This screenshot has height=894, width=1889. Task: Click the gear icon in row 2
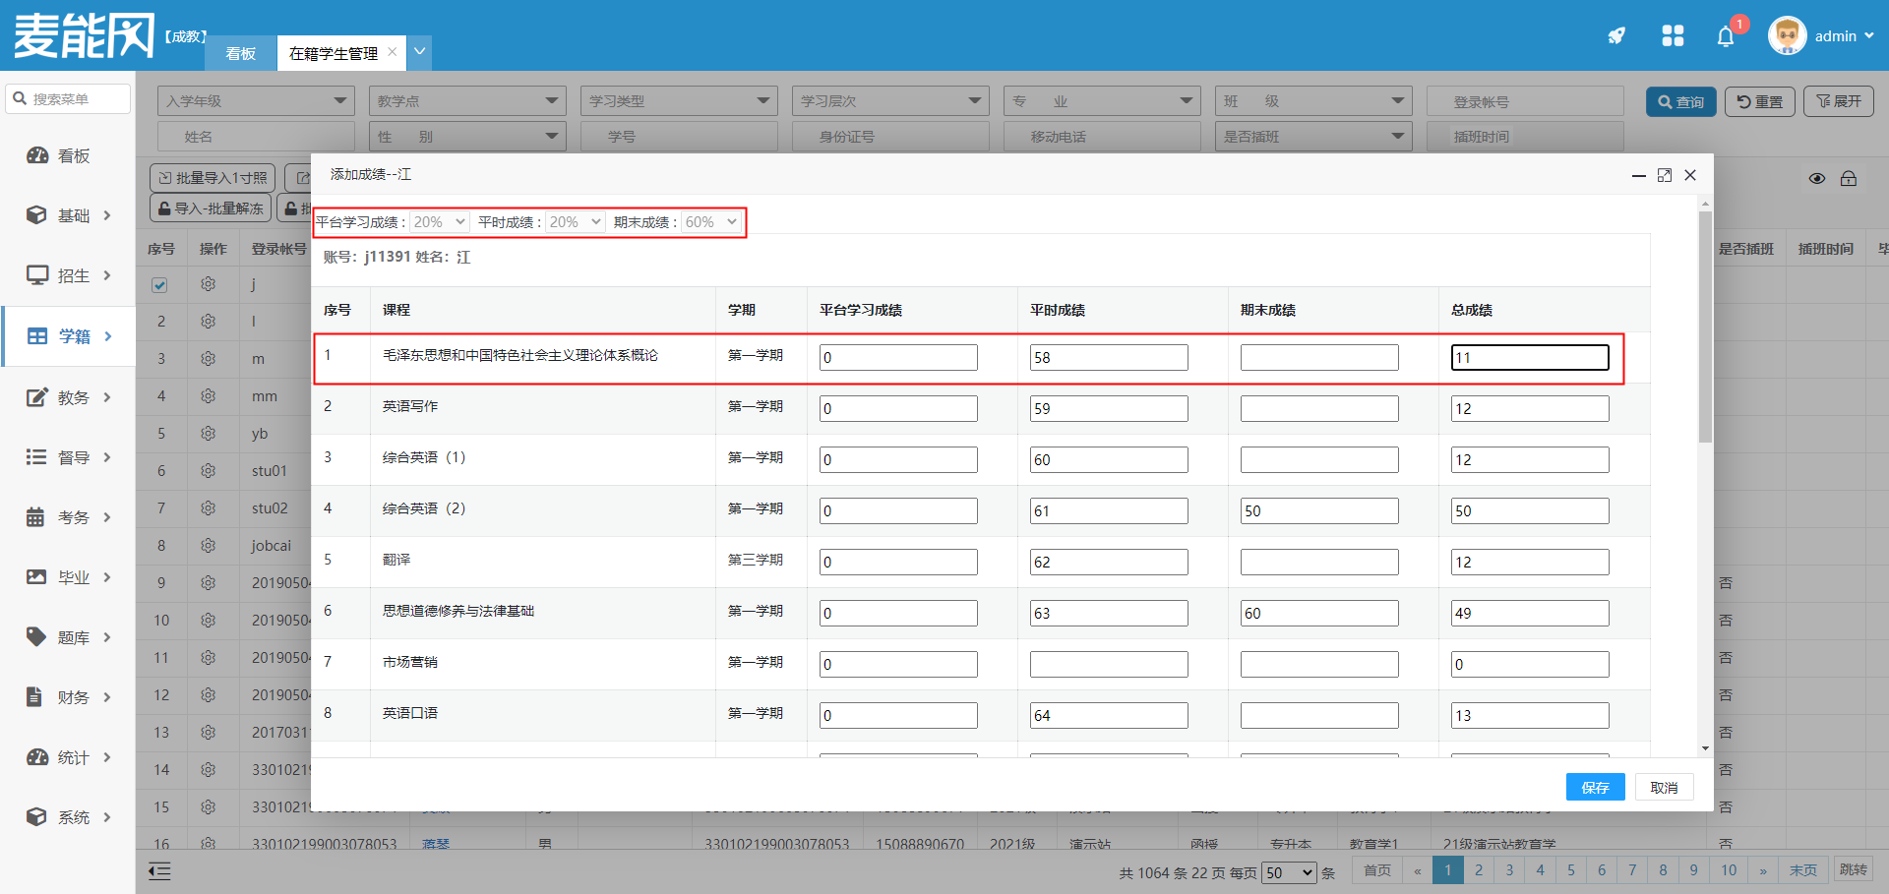point(208,322)
